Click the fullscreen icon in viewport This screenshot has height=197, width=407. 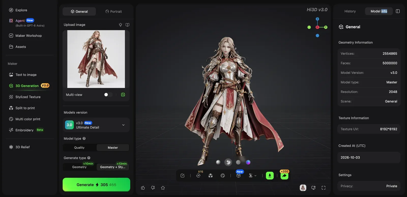[323, 188]
